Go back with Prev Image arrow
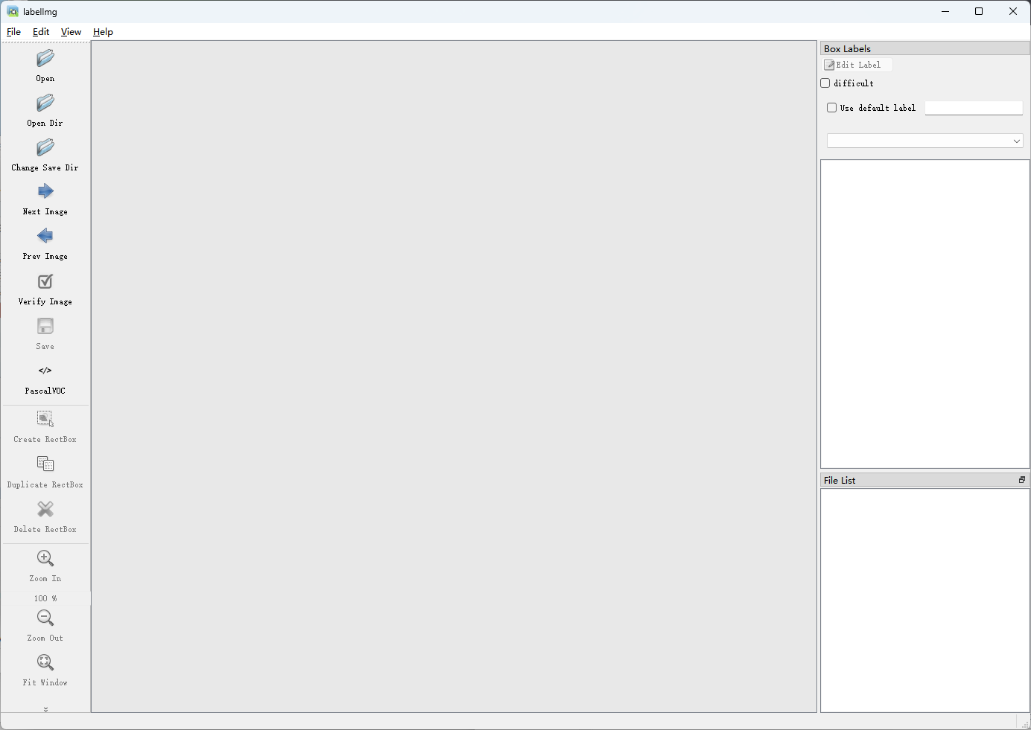Screen dimensions: 1031x730 (45, 236)
